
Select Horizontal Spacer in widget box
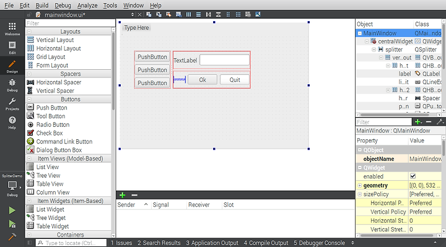click(x=59, y=82)
